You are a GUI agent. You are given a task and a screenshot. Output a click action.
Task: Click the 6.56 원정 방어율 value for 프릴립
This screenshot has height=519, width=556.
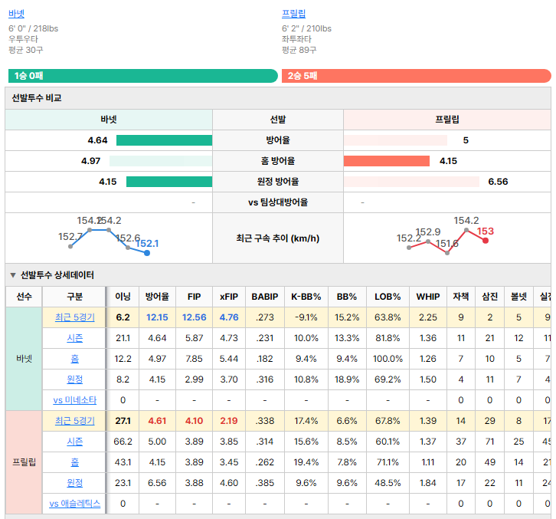point(498,182)
